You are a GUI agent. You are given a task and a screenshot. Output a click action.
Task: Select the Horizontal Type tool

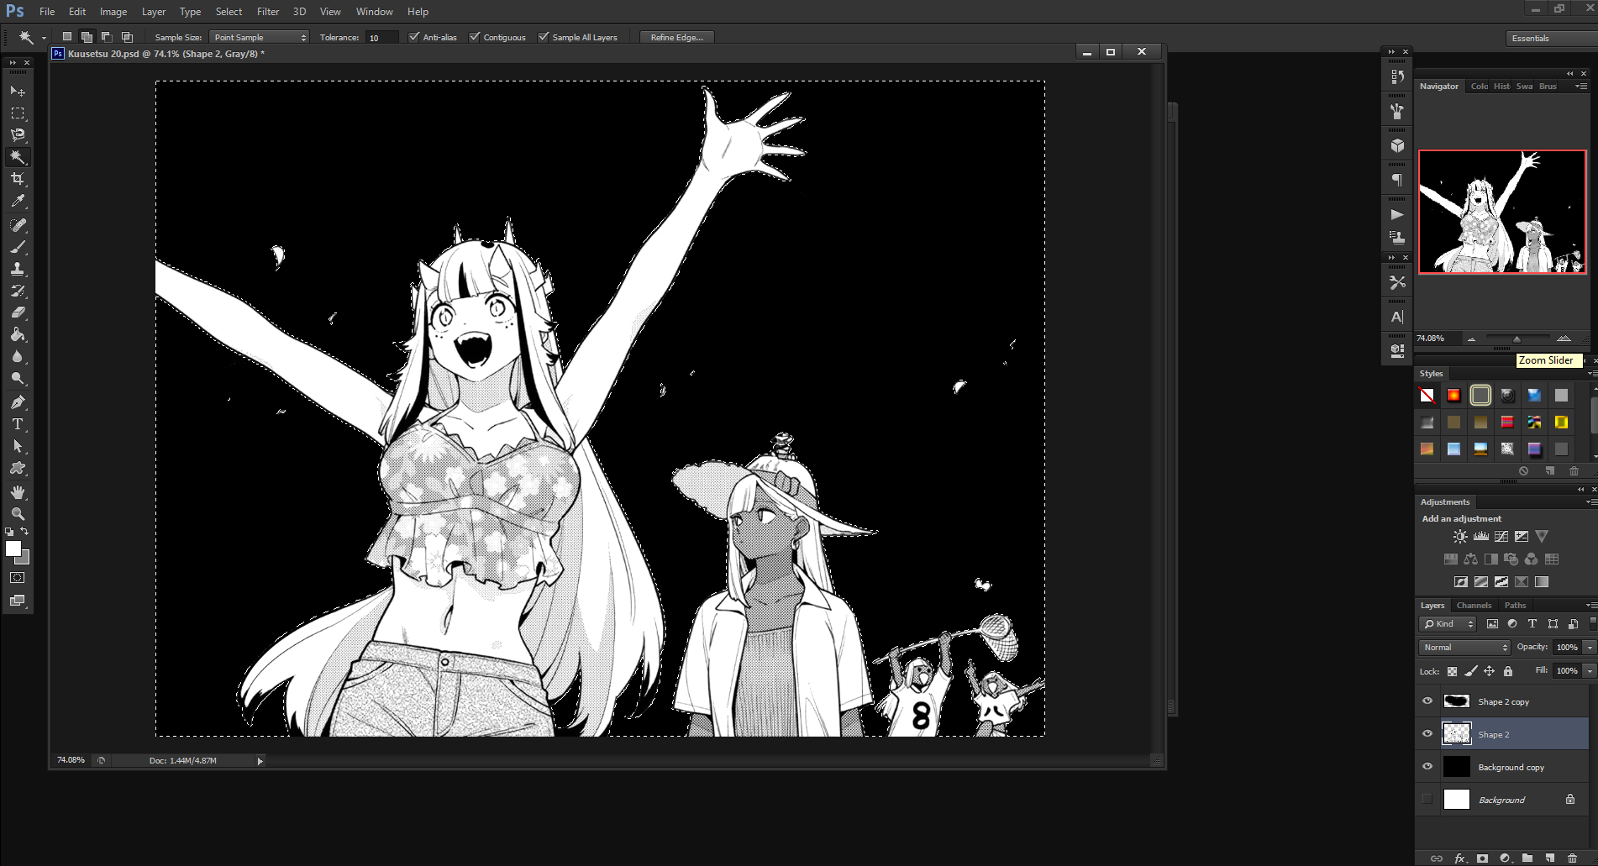coord(18,424)
